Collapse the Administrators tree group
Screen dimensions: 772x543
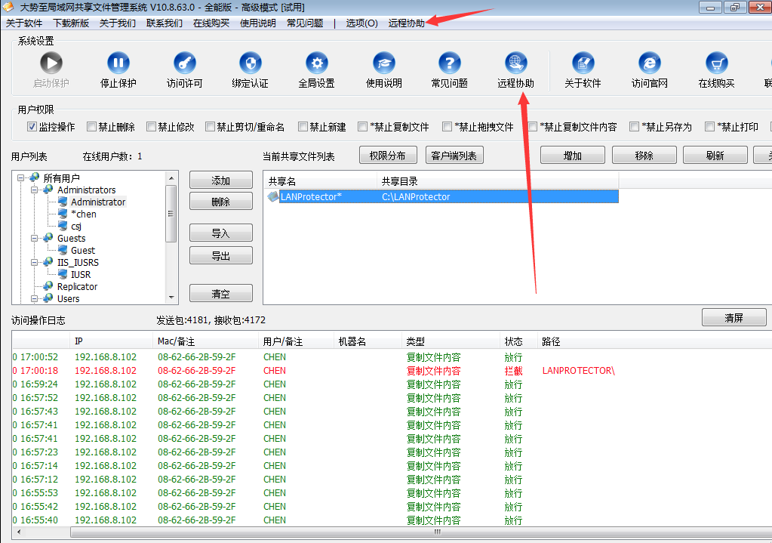click(35, 190)
